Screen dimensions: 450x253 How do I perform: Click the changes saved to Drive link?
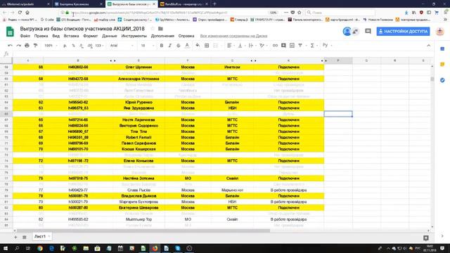pyautogui.click(x=233, y=36)
